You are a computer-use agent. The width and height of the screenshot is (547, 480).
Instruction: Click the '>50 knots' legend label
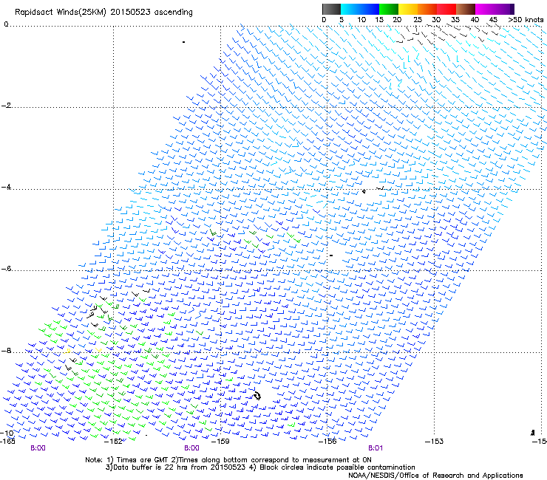point(526,20)
